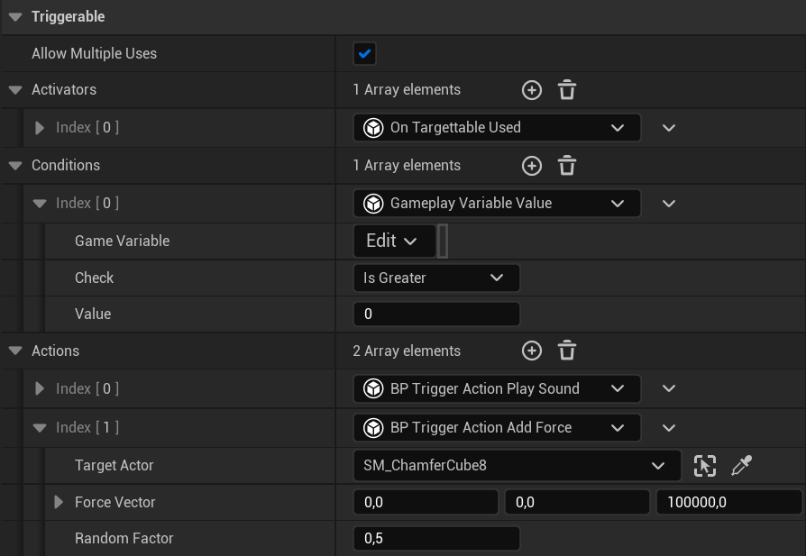The width and height of the screenshot is (806, 556).
Task: Expand the Force Vector property
Action: 59,502
